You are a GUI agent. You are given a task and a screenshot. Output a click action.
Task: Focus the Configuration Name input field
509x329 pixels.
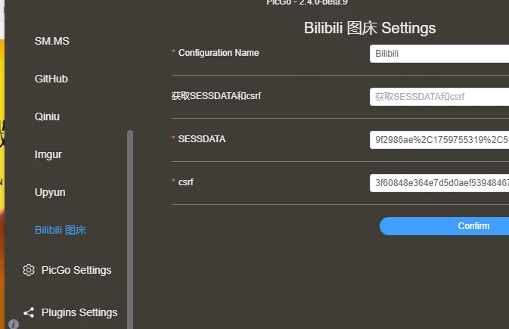tap(439, 54)
